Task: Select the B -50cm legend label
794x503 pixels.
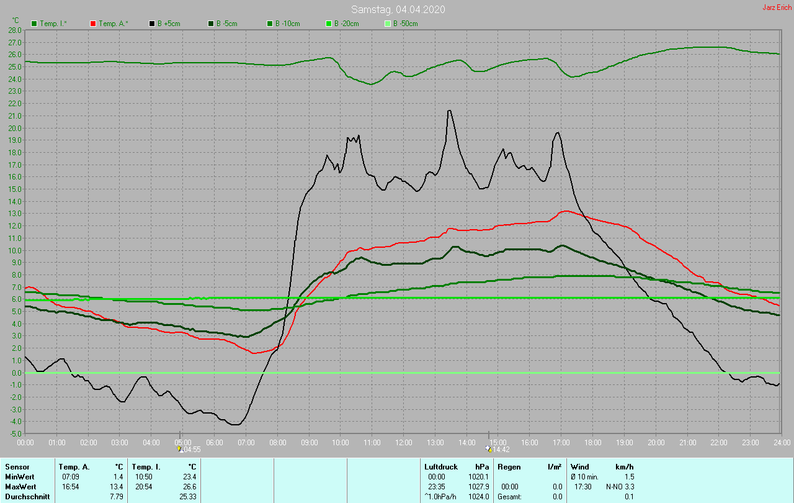Action: [x=408, y=24]
